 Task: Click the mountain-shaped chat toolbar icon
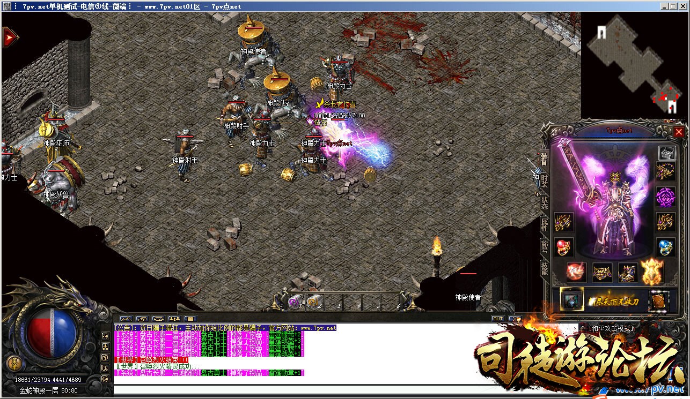click(126, 319)
